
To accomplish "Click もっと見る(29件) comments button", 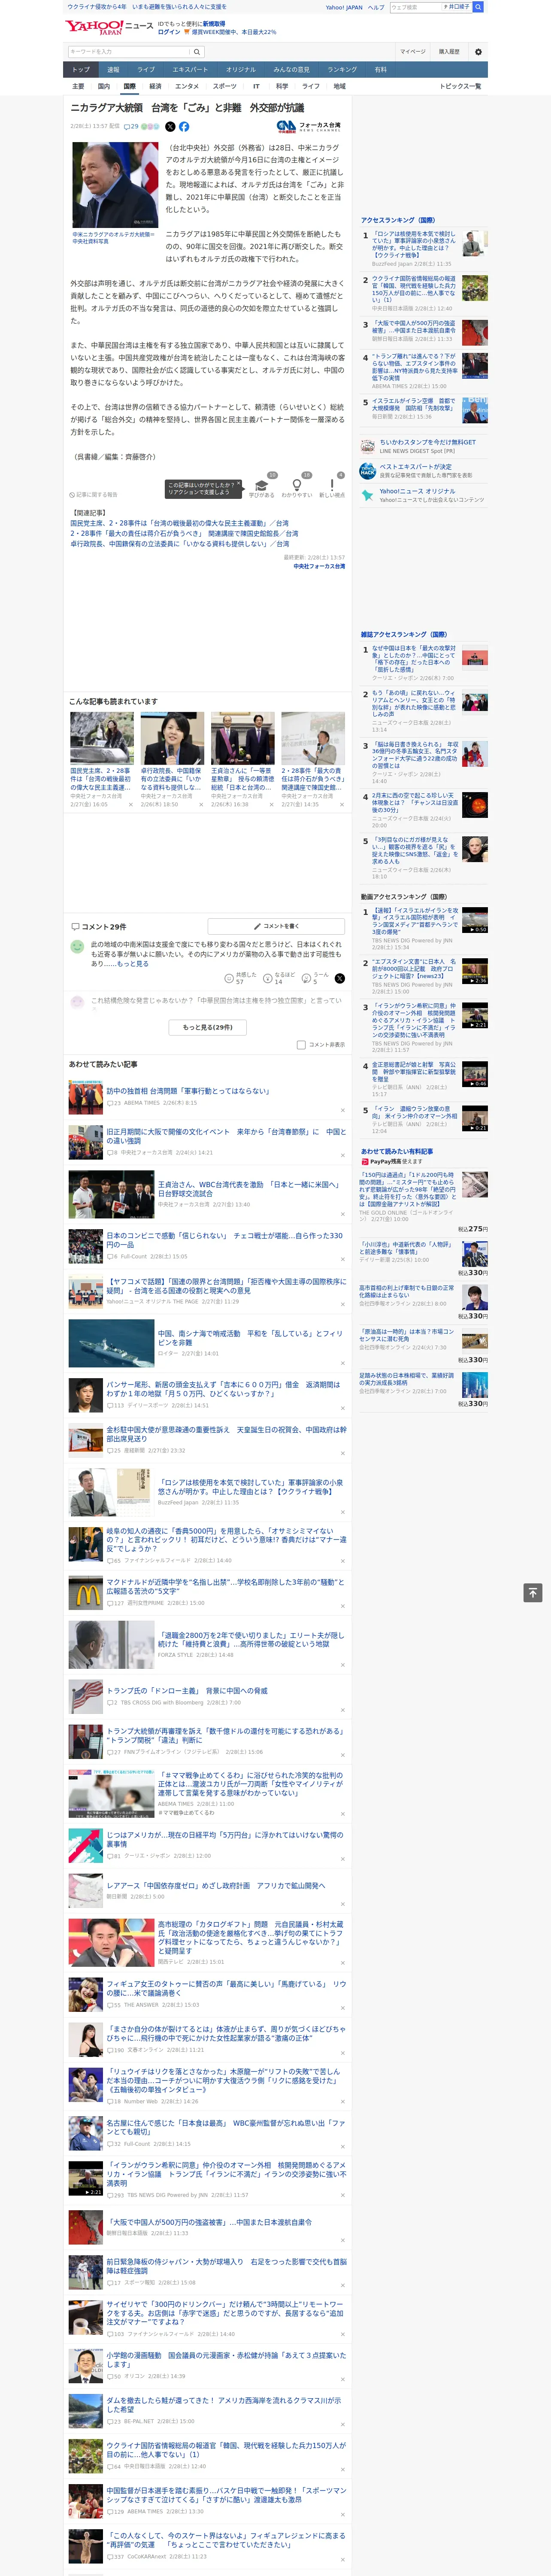I will point(207,1027).
